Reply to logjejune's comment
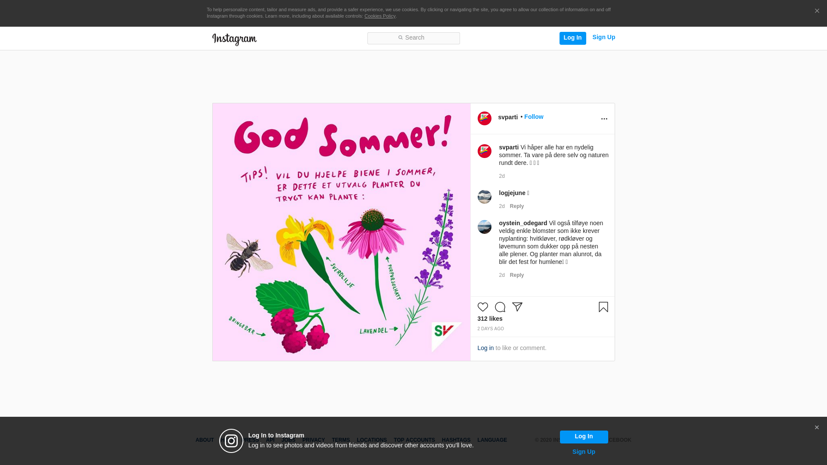 (517, 206)
